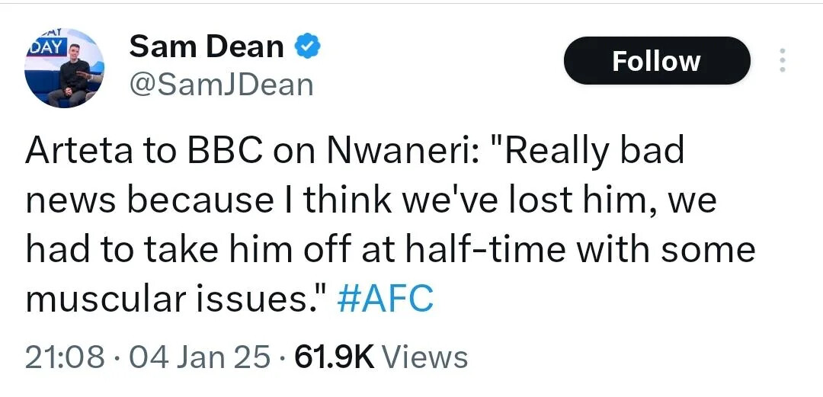This screenshot has width=823, height=397.
Task: Open the #AFC hashtag
Action: tap(386, 299)
